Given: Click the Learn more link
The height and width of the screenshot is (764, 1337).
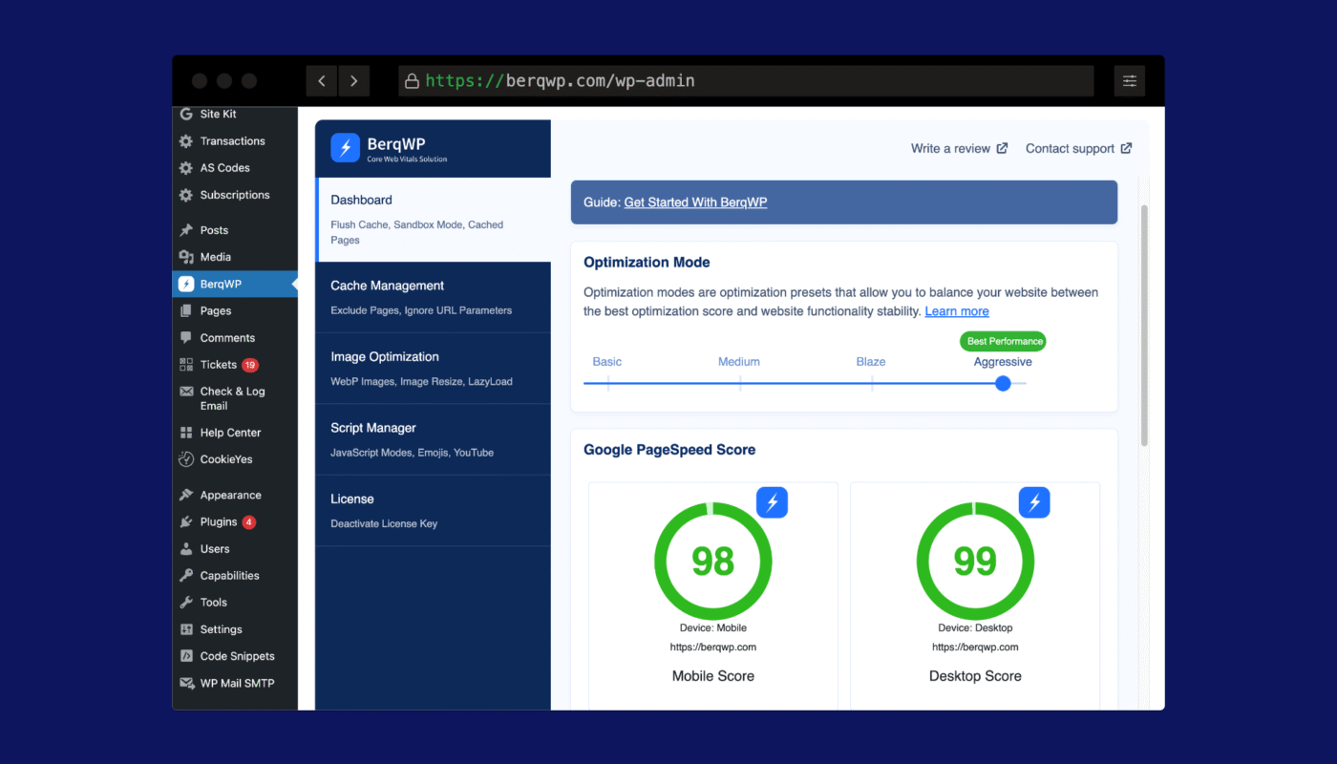Looking at the screenshot, I should click(956, 312).
